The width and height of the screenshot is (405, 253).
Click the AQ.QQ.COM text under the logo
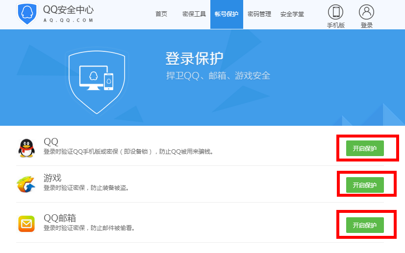point(68,21)
